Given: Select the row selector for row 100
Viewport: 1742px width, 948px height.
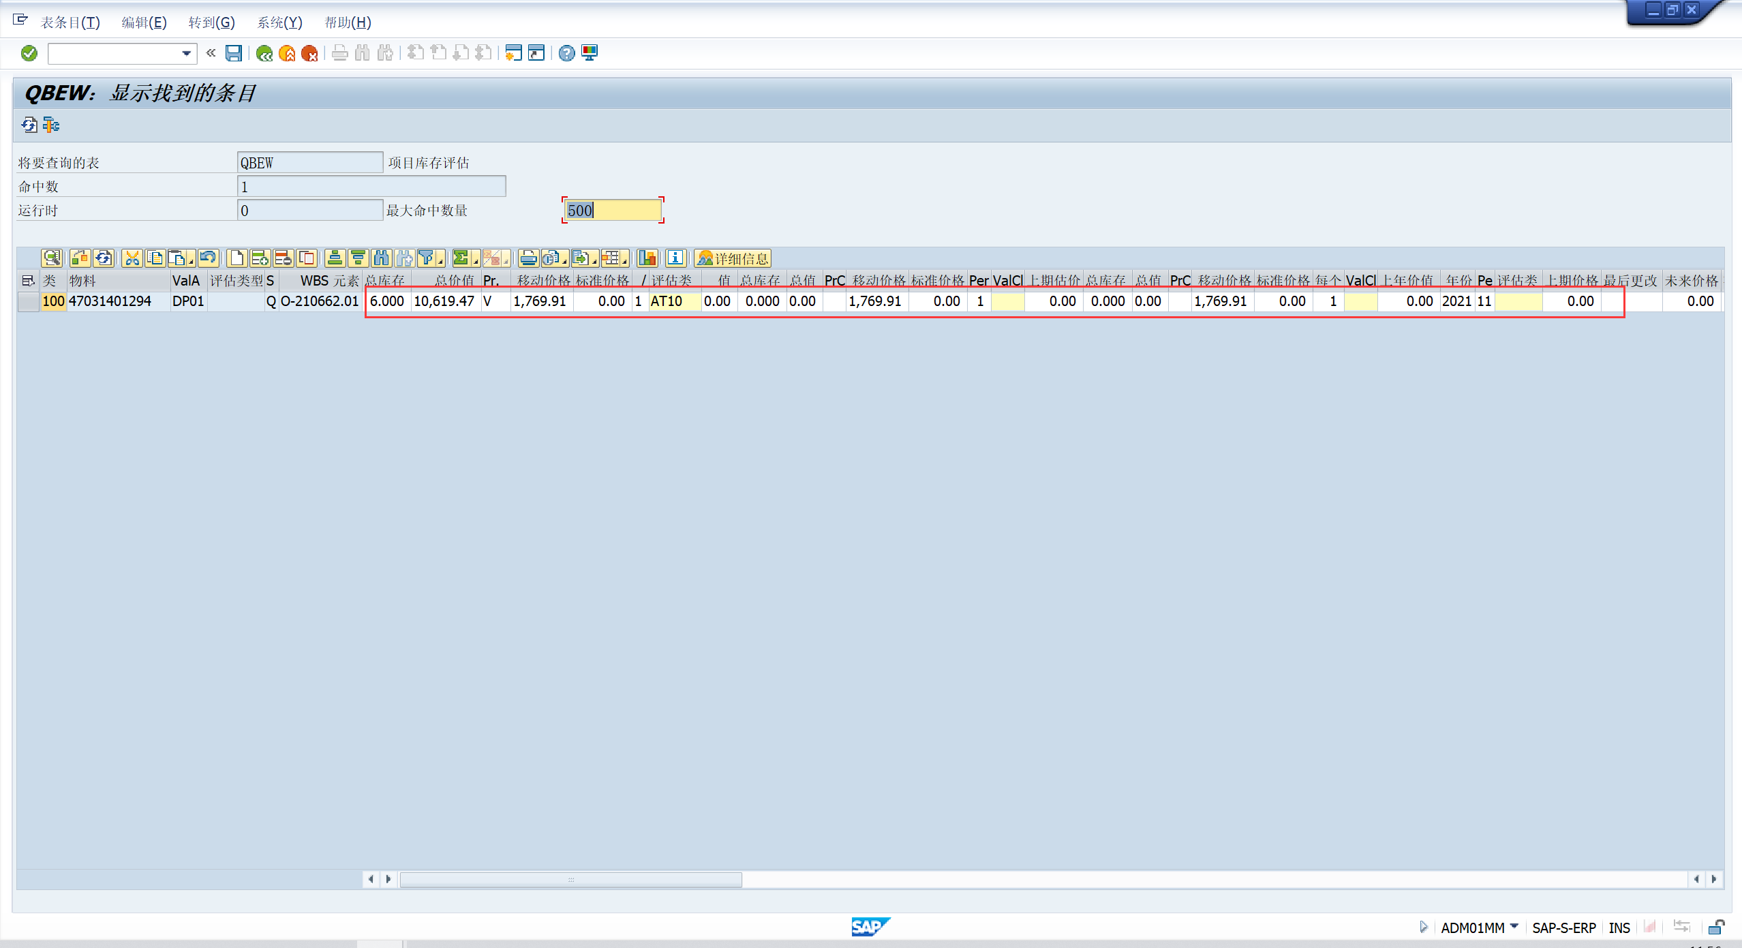Looking at the screenshot, I should (x=28, y=301).
